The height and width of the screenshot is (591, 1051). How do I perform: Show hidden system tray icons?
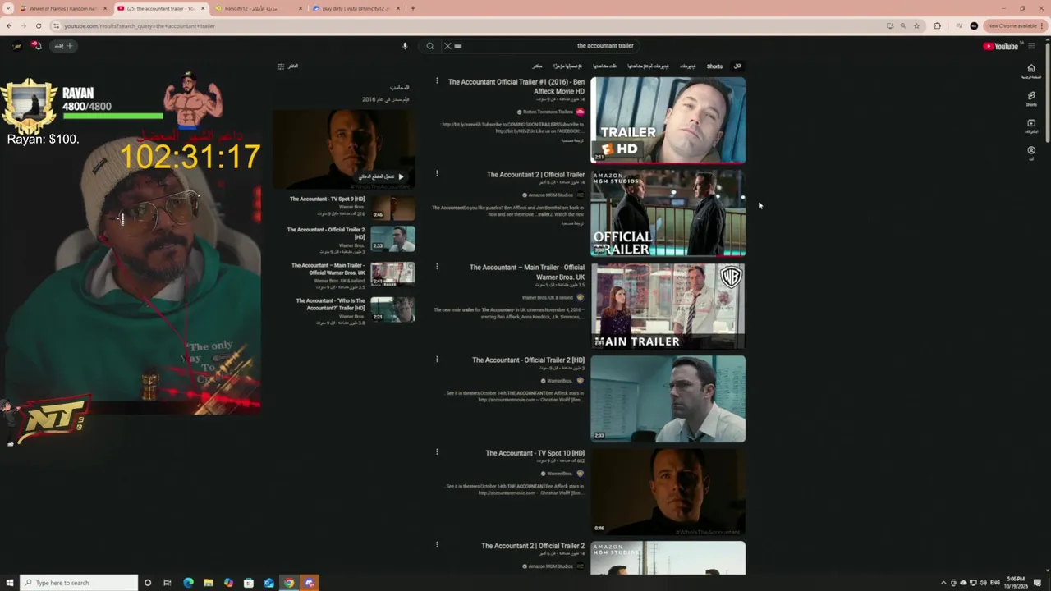[x=943, y=583]
